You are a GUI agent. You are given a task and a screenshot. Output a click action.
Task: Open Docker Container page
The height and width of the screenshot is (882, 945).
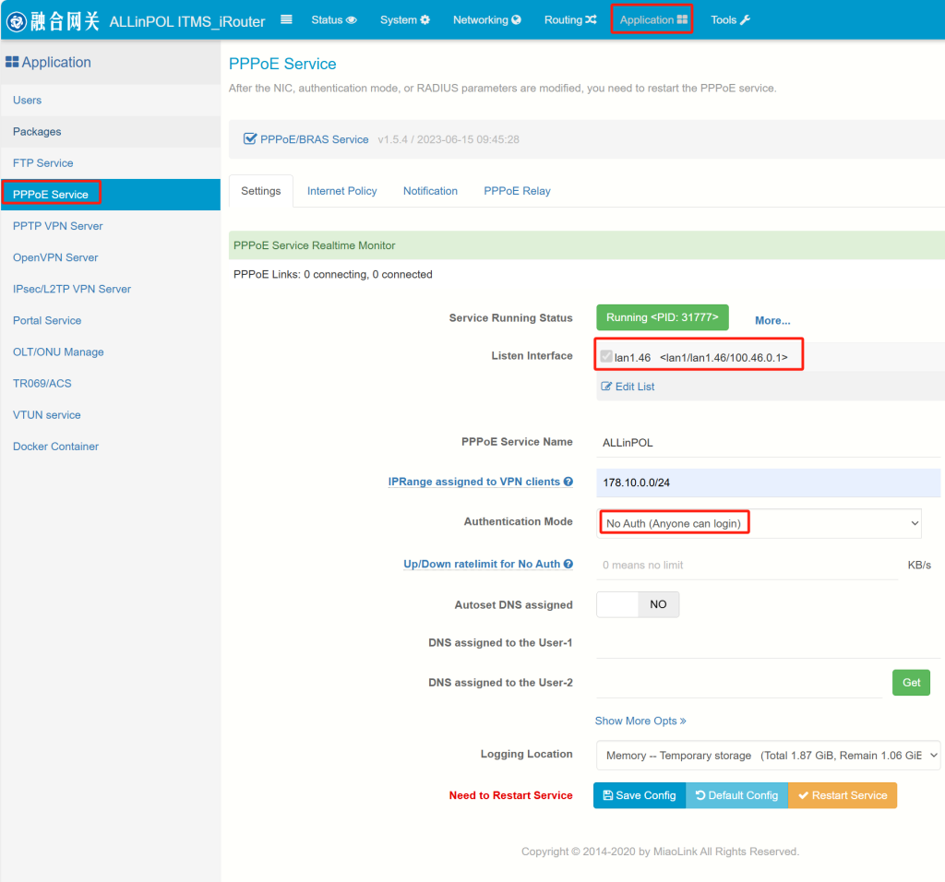point(111,447)
